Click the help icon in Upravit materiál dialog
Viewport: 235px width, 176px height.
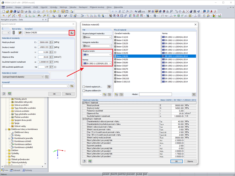pyautogui.click(x=4, y=94)
